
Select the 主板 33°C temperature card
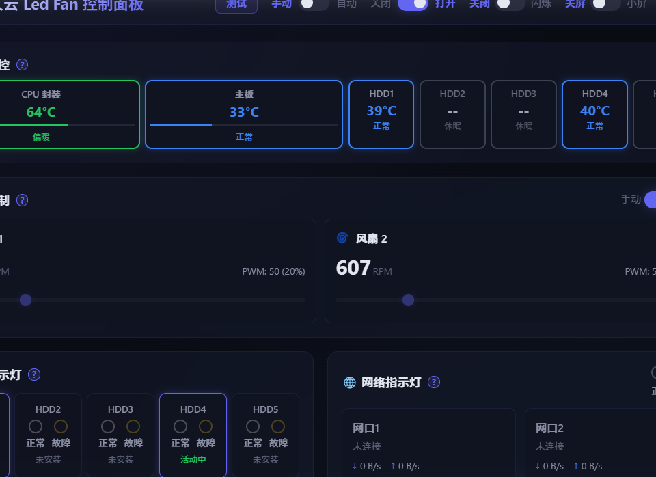tap(244, 114)
